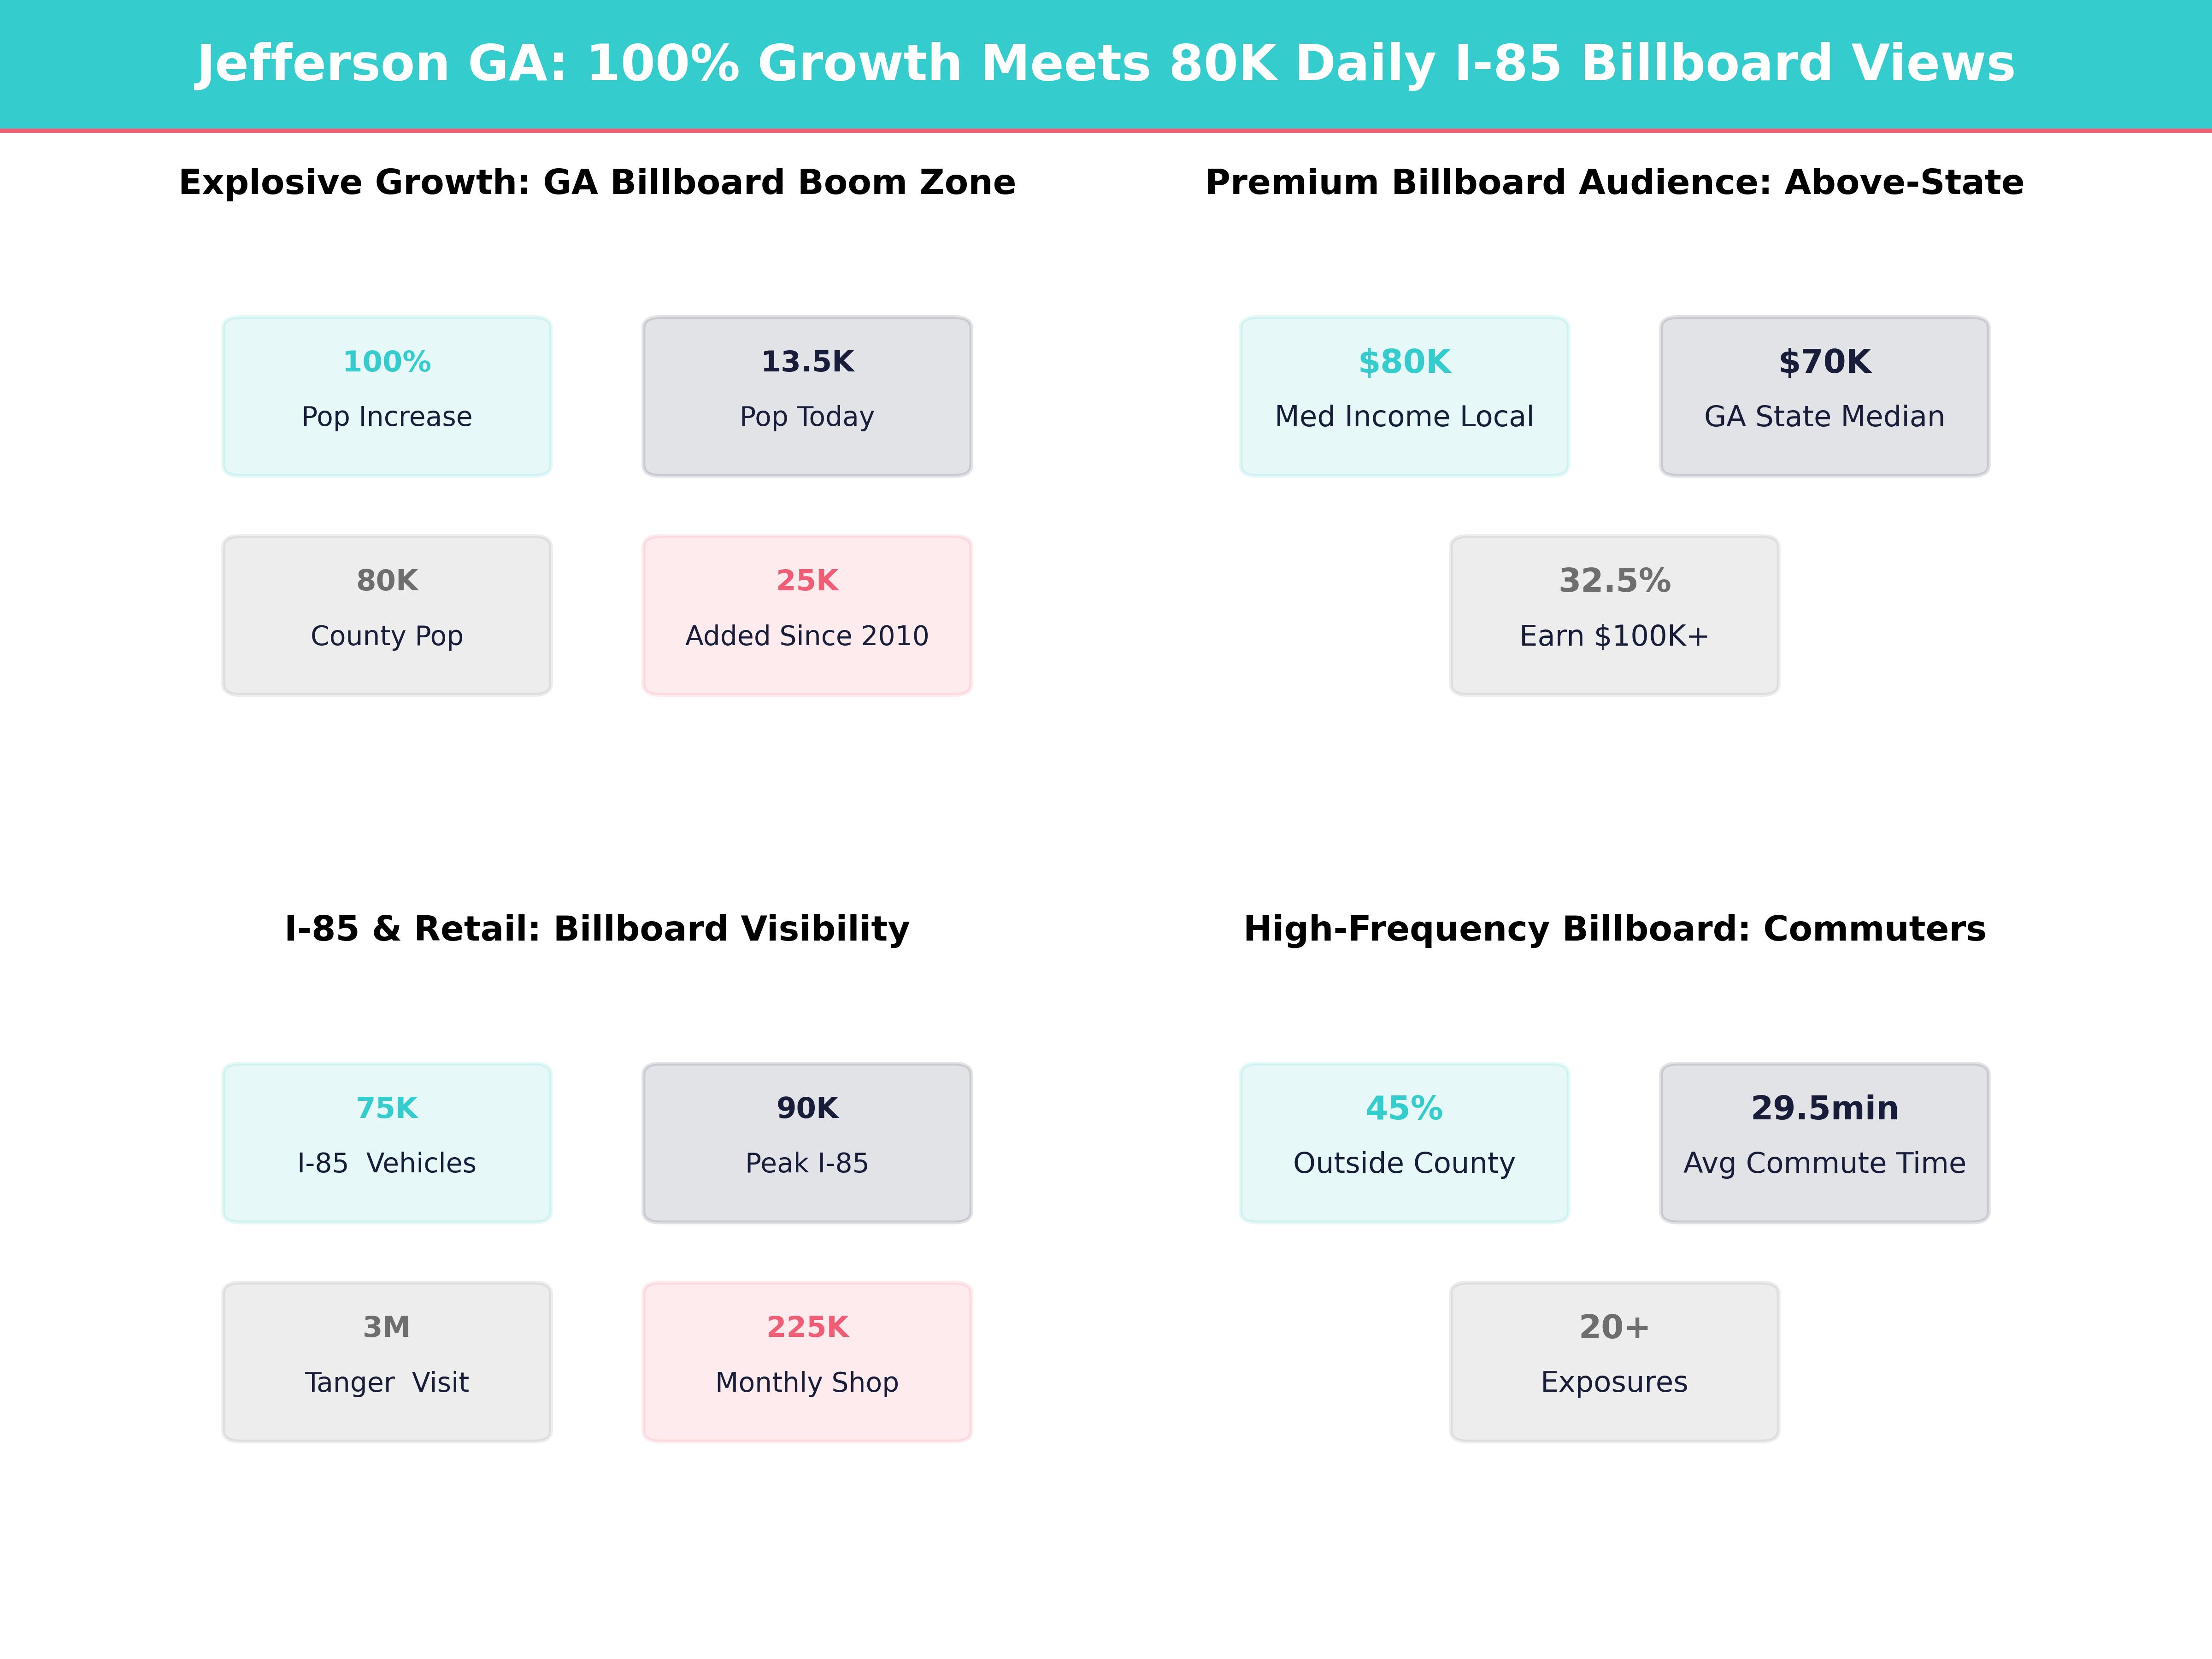Select the 'Premium Billboard Audience: Above-State' heading

[x=1614, y=183]
